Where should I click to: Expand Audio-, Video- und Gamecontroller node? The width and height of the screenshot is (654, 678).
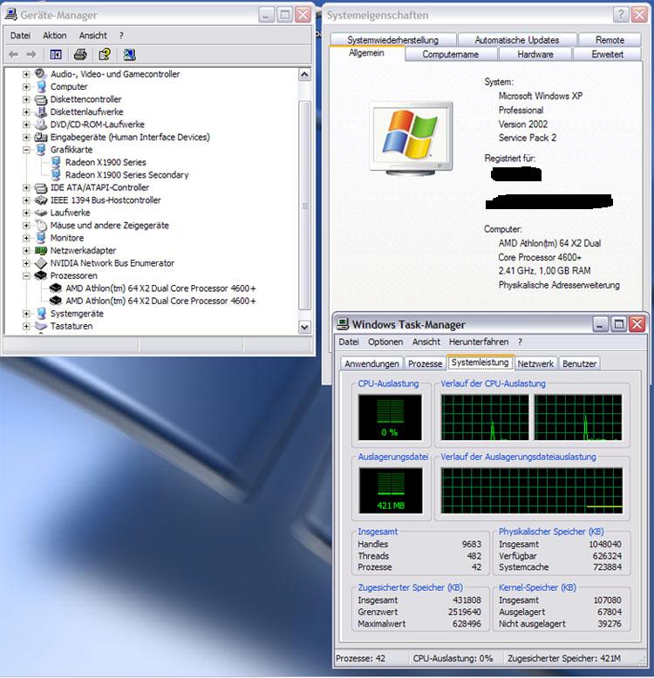[x=26, y=74]
